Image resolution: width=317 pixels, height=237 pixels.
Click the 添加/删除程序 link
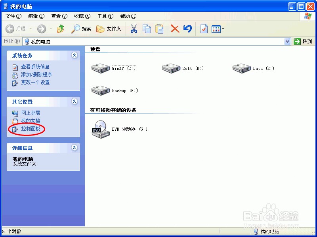[x=36, y=75]
